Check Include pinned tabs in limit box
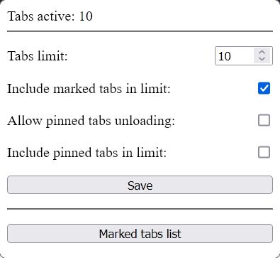 [264, 152]
